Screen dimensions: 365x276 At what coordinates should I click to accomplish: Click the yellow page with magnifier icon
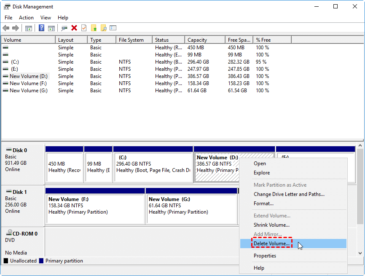[103, 28]
